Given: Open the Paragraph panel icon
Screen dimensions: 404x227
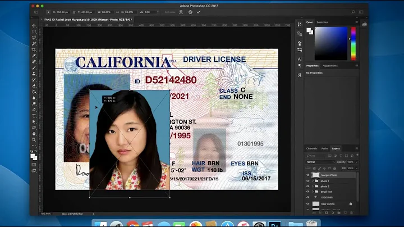Looking at the screenshot, I should pyautogui.click(x=300, y=66).
